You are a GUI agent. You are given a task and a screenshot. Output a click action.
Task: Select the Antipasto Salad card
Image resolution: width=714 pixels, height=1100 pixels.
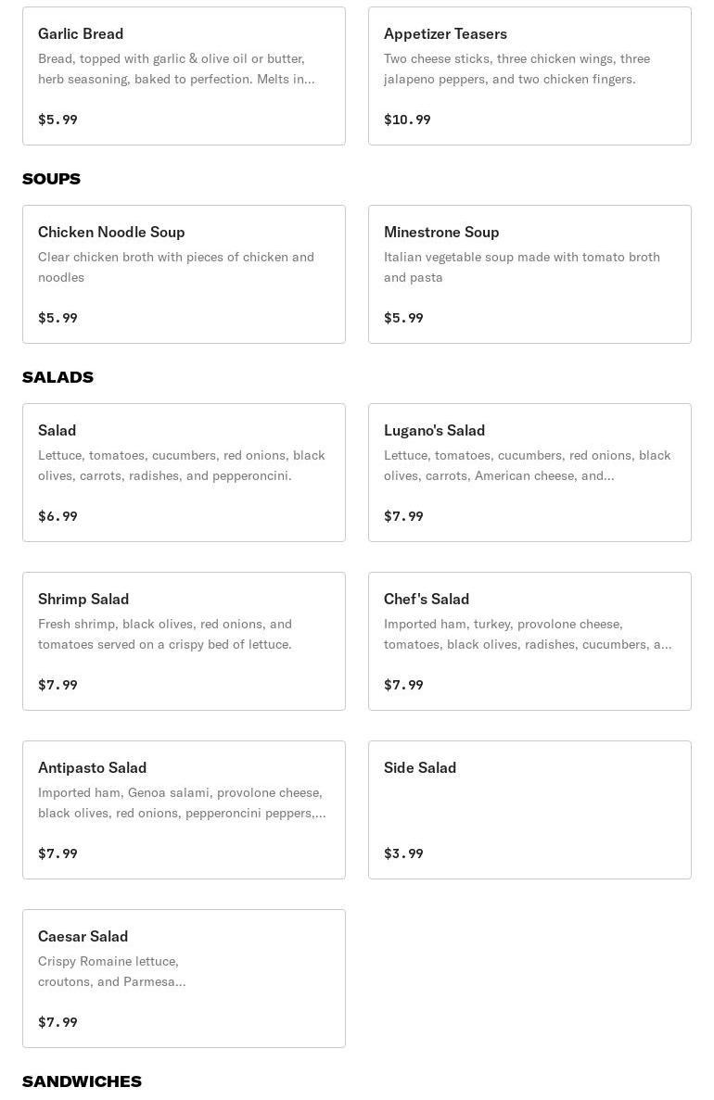point(184,810)
